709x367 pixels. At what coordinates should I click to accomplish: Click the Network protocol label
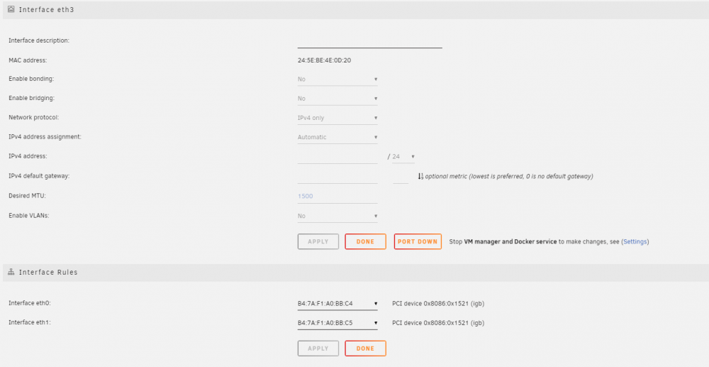click(x=34, y=117)
